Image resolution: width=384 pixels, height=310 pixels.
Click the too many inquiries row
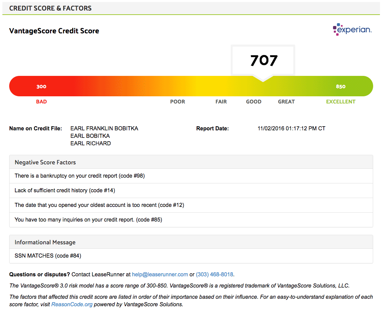(x=88, y=220)
